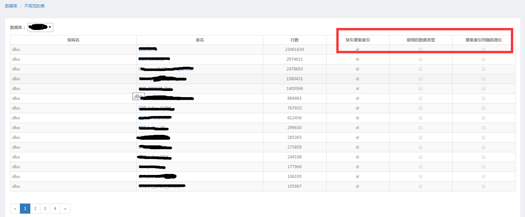The height and width of the screenshot is (217, 525).
Task: Click the 使用旧数据类型 column header
Action: [421, 40]
